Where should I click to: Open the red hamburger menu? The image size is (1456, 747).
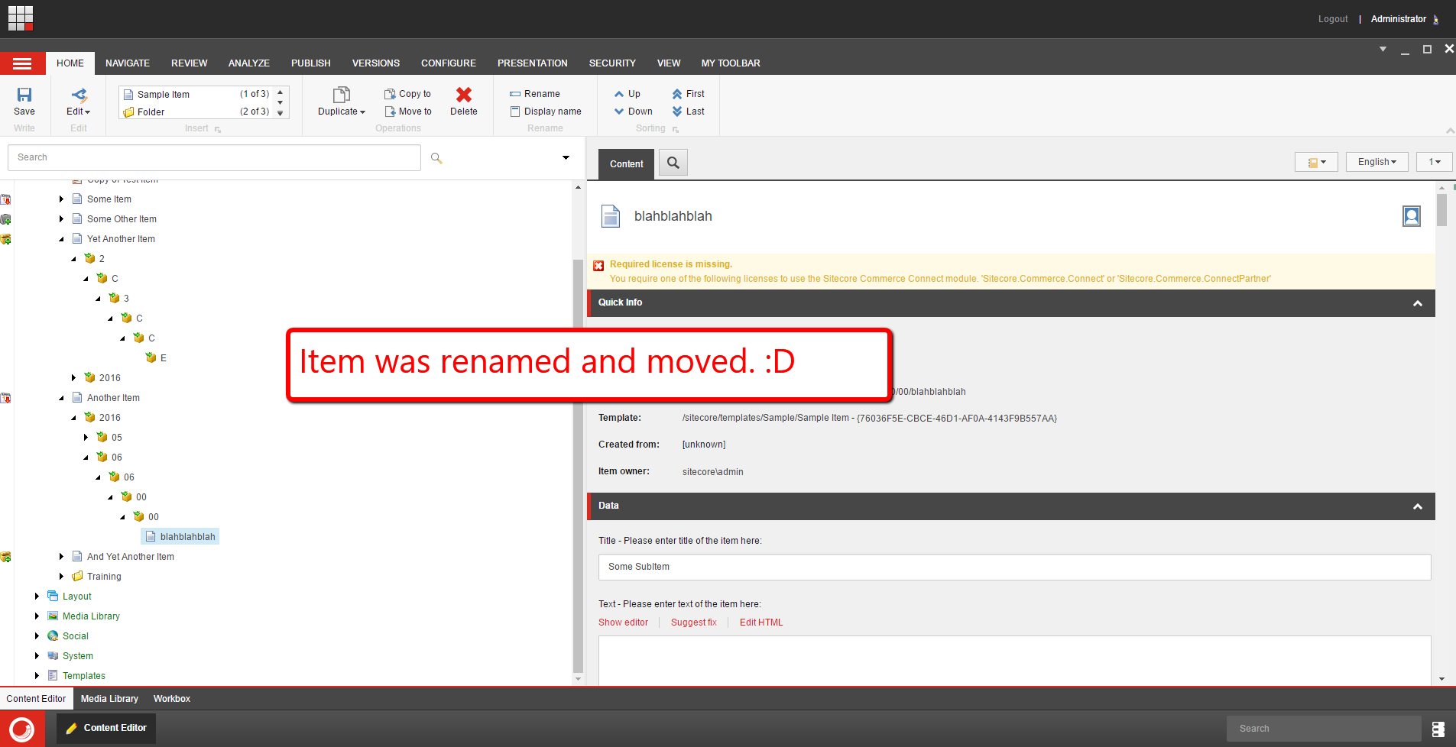coord(22,63)
